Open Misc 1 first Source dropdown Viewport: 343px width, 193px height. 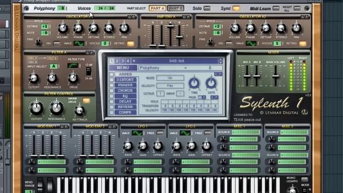click(246, 132)
